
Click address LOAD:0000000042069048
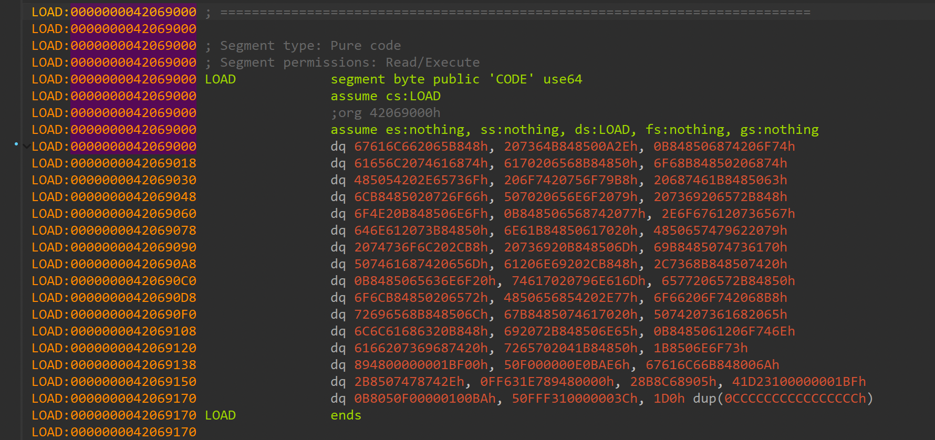114,197
